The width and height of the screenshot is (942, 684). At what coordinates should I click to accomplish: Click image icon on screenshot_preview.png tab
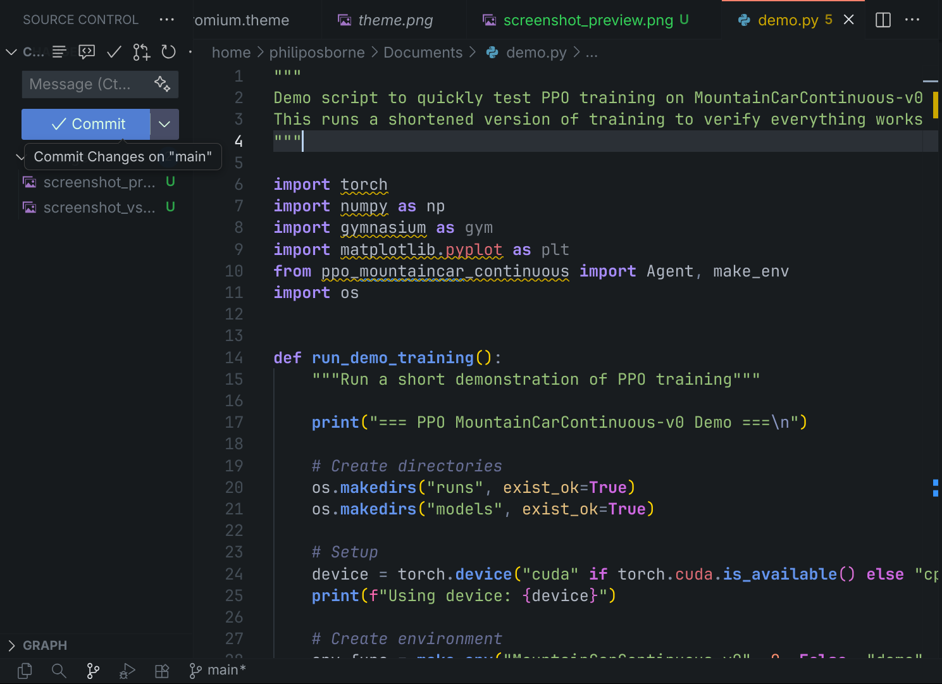[490, 20]
